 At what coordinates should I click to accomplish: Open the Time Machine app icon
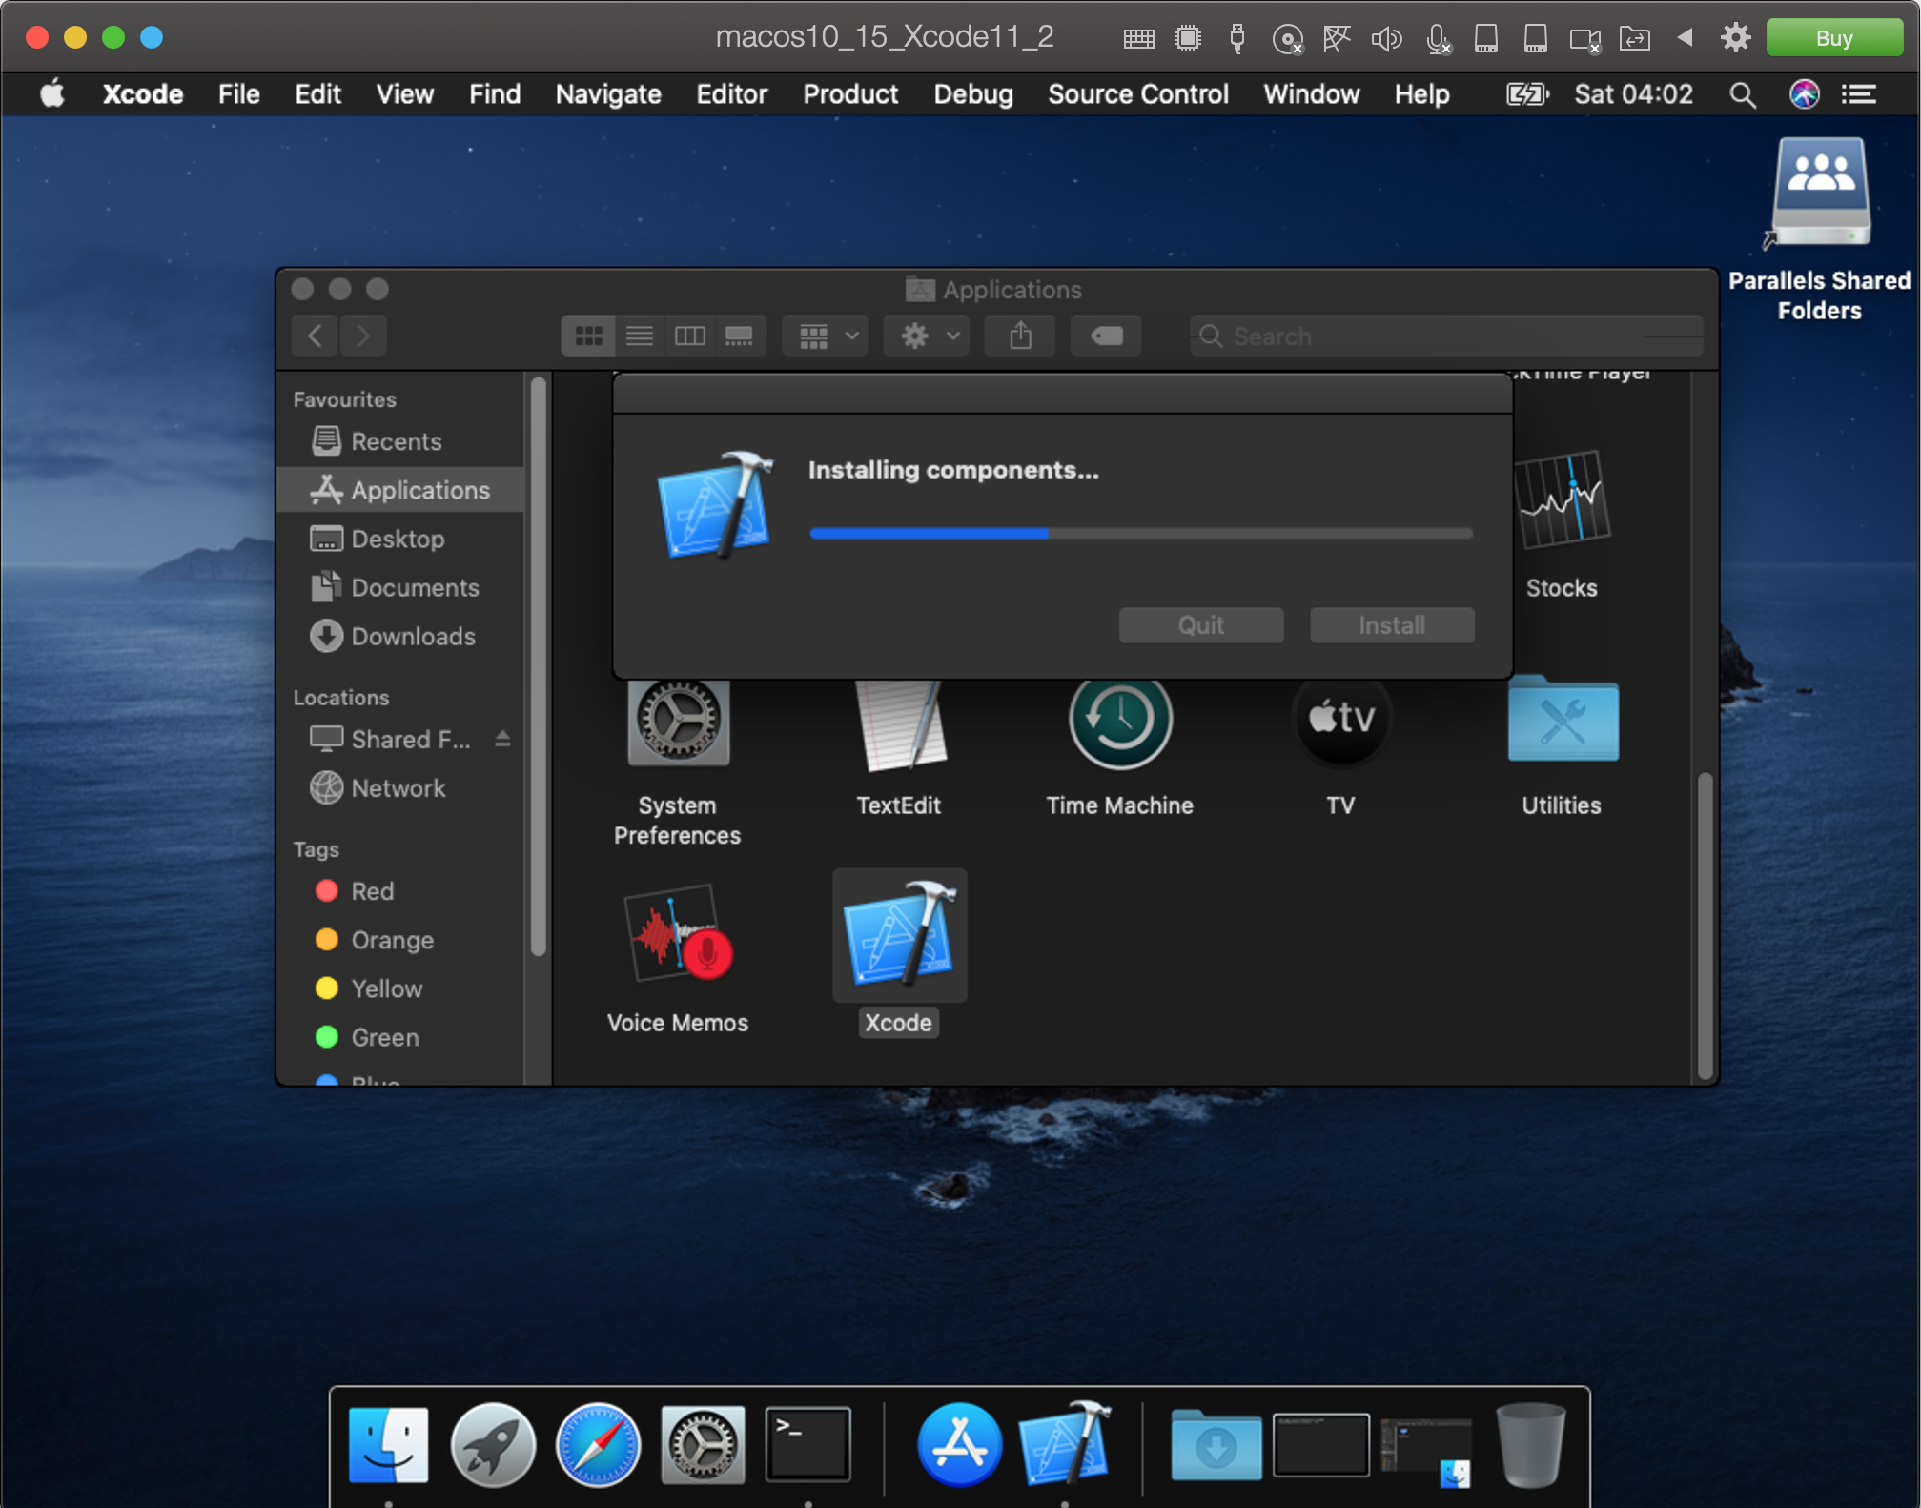tap(1119, 721)
